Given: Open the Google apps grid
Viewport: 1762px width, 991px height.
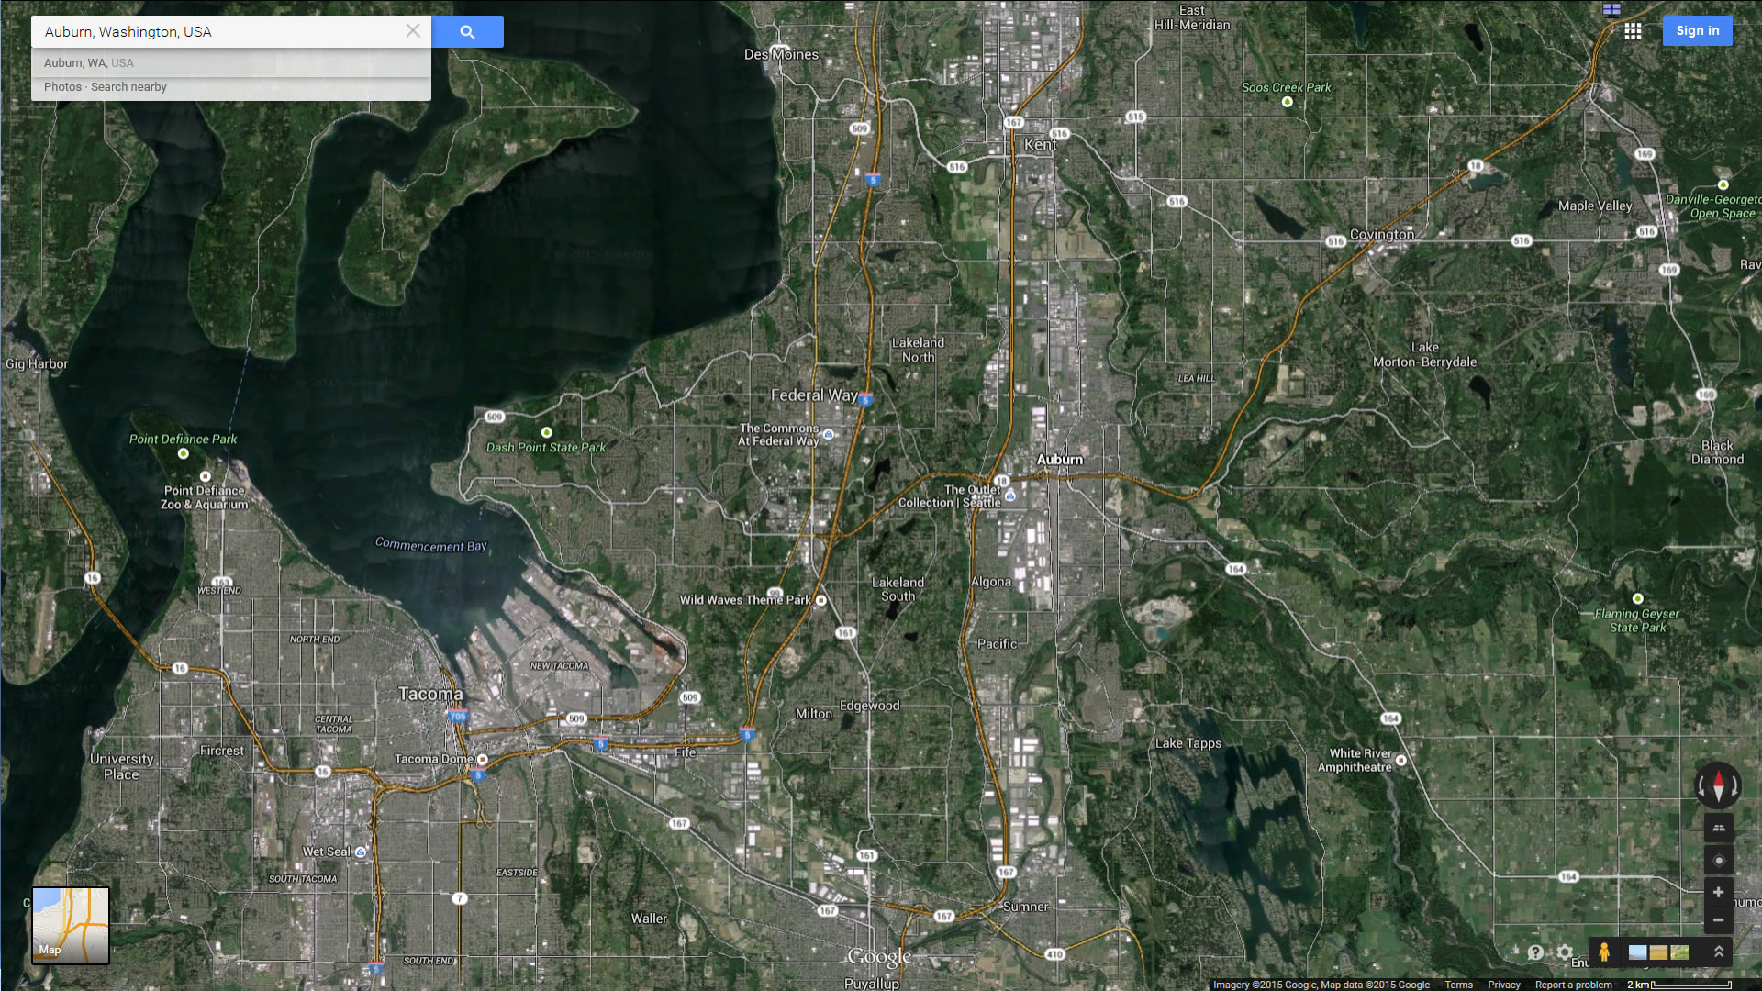Looking at the screenshot, I should 1633,31.
